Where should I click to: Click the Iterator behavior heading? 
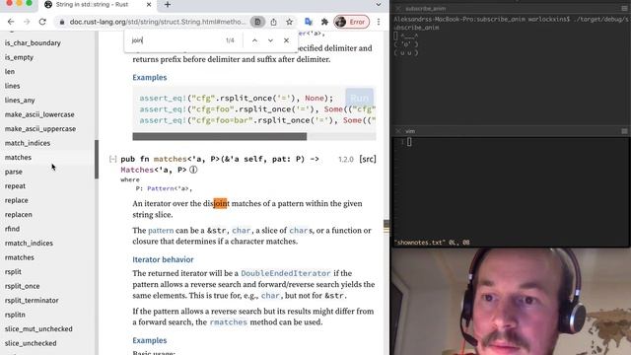coord(163,259)
